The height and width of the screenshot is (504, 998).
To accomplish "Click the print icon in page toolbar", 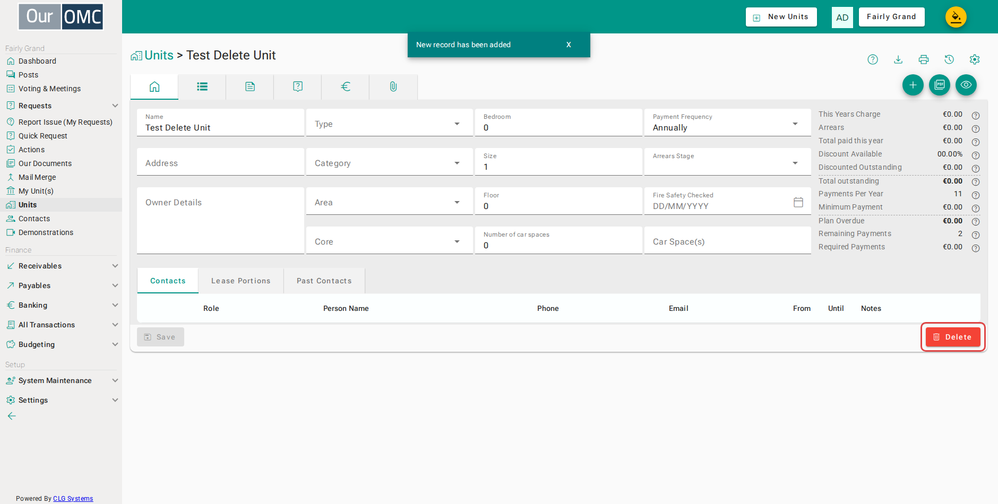I will [924, 59].
